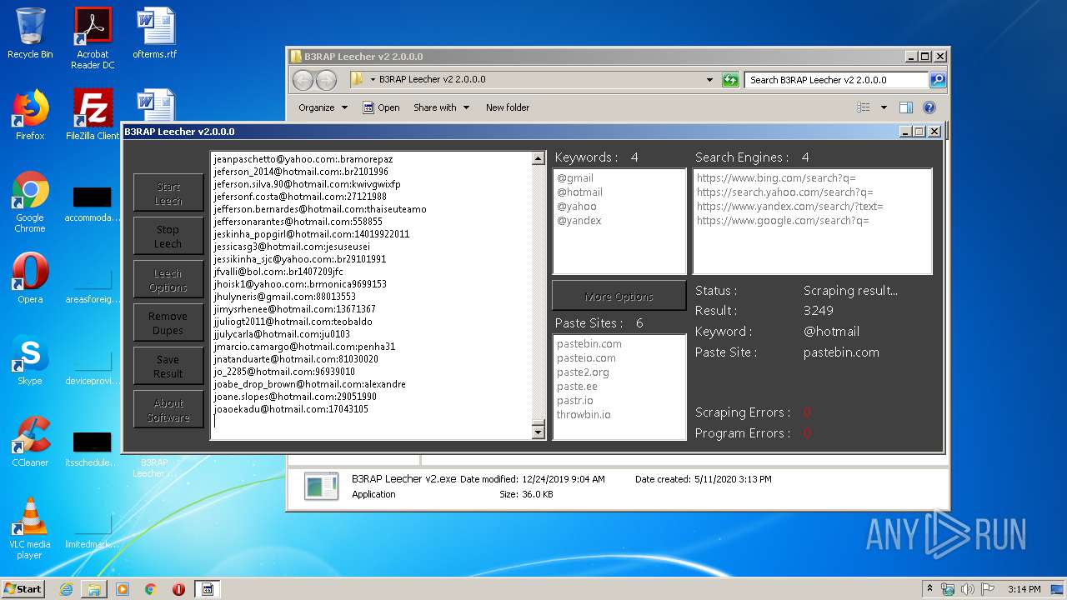Viewport: 1067px width, 600px height.
Task: Select pastr.io in Paste Sites list
Action: (x=575, y=401)
